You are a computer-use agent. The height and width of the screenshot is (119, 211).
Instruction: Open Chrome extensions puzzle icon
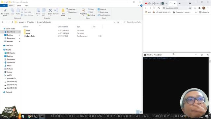click(199, 8)
